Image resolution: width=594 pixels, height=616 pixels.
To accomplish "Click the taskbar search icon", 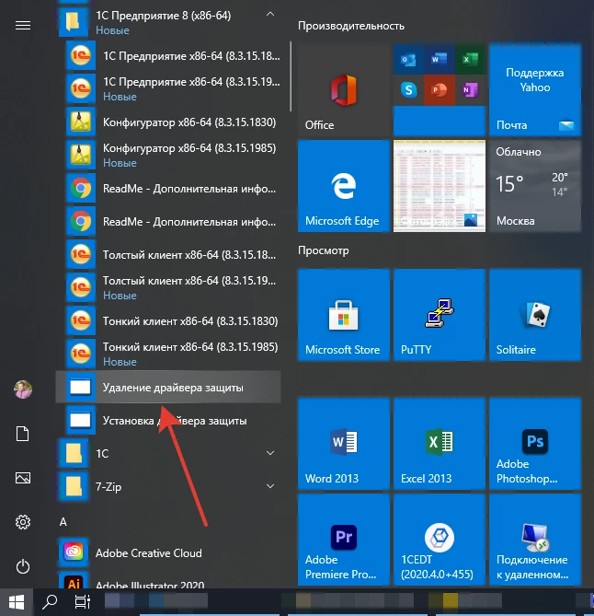I will click(51, 602).
